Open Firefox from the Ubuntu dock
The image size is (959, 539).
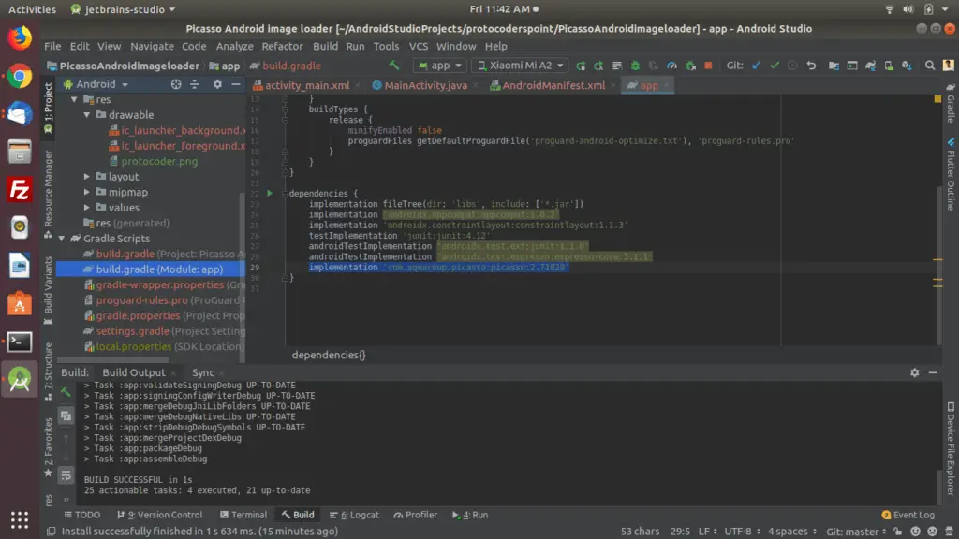tap(19, 37)
